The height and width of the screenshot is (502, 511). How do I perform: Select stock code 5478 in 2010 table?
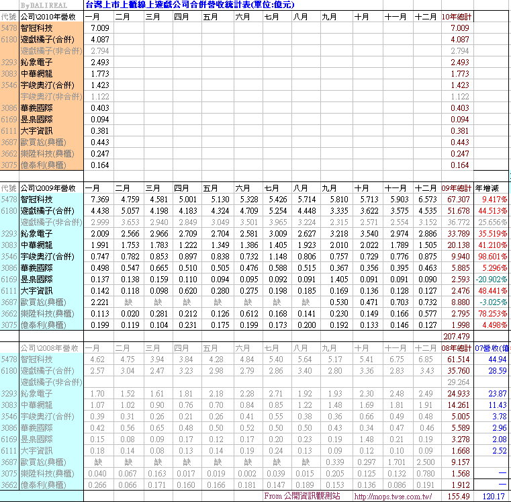point(9,28)
